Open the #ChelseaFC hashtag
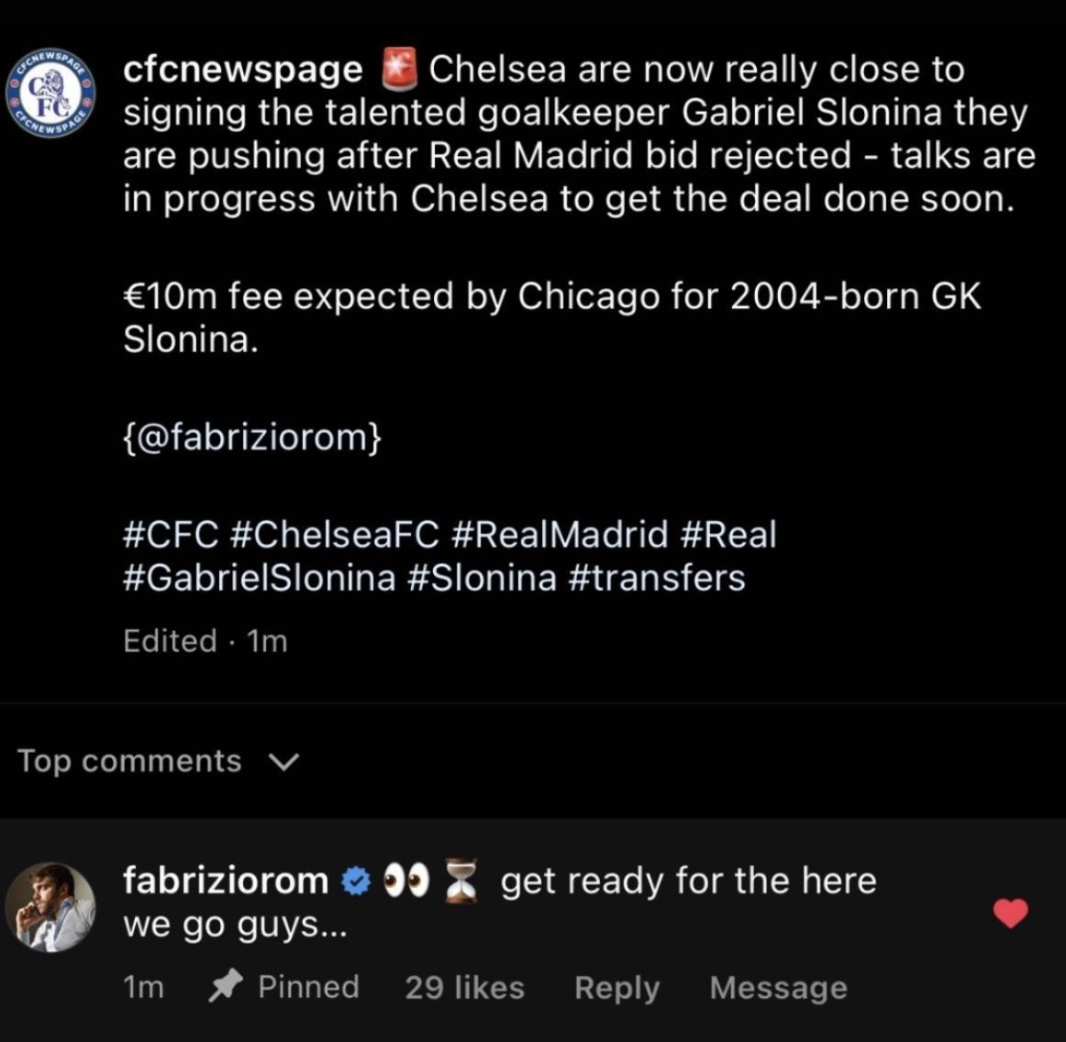1066x1042 pixels. (x=335, y=534)
